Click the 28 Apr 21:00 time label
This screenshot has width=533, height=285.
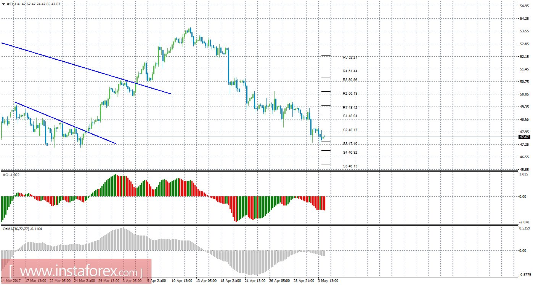point(304,281)
